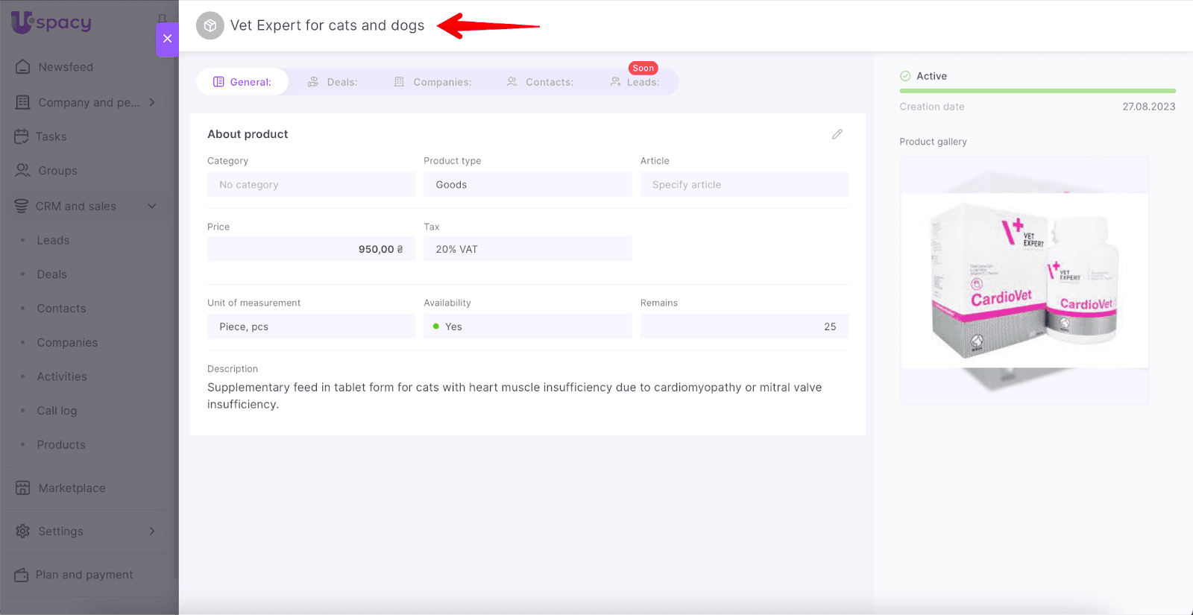Click the Groups people icon
Screen dimensions: 1193x615
pyautogui.click(x=23, y=171)
